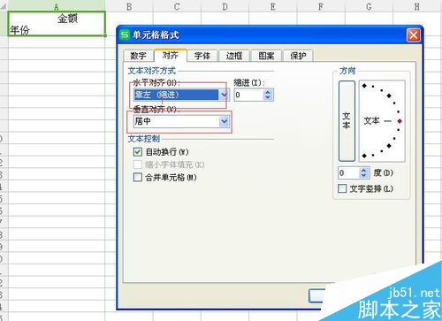This screenshot has width=442, height=321.
Task: Click the bottom diamond on orientation dial
Action: 364,156
